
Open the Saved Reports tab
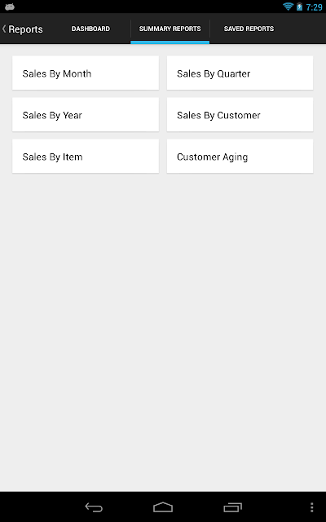(249, 29)
